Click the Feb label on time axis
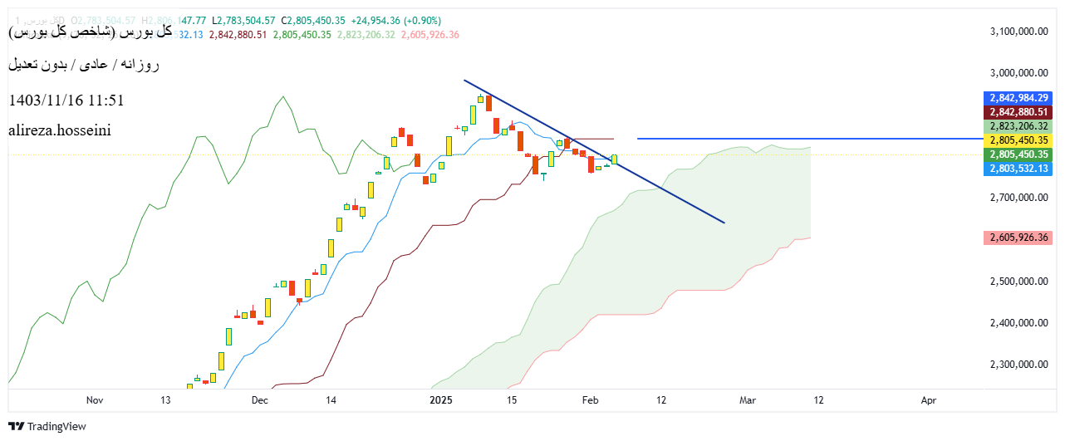The image size is (1065, 441). 590,400
